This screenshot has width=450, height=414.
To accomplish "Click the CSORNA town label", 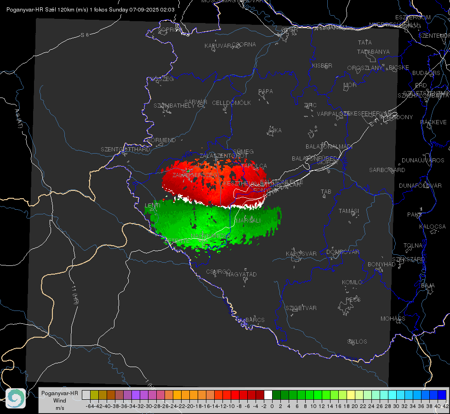I will point(244,45).
